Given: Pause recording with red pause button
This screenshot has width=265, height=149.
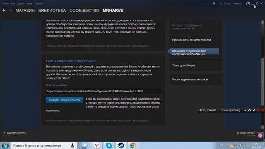Looking at the screenshot, I should coord(258,111).
